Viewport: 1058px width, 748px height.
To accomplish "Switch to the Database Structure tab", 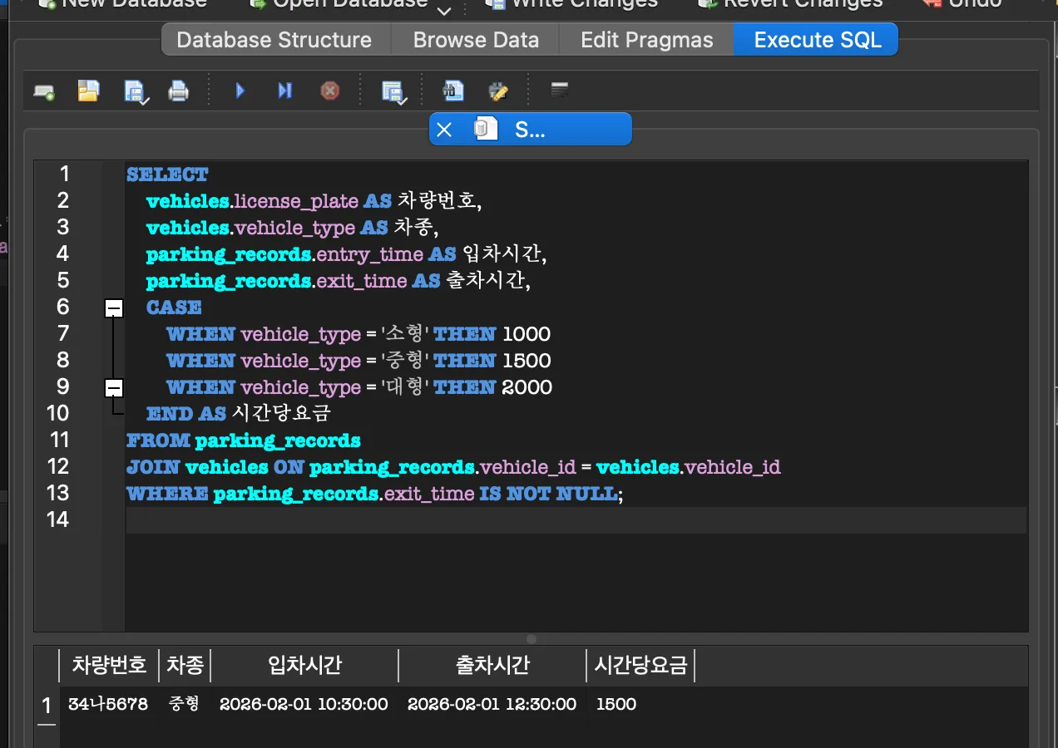I will click(274, 40).
